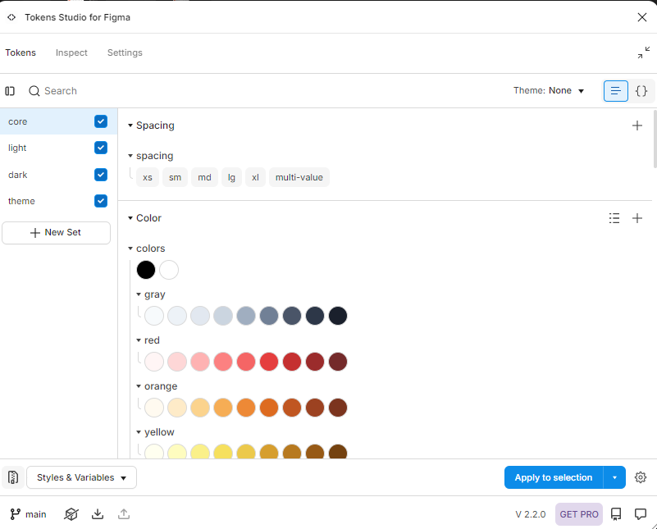Viewport: 657px width, 529px height.
Task: Enable the light token set
Action: [x=100, y=148]
